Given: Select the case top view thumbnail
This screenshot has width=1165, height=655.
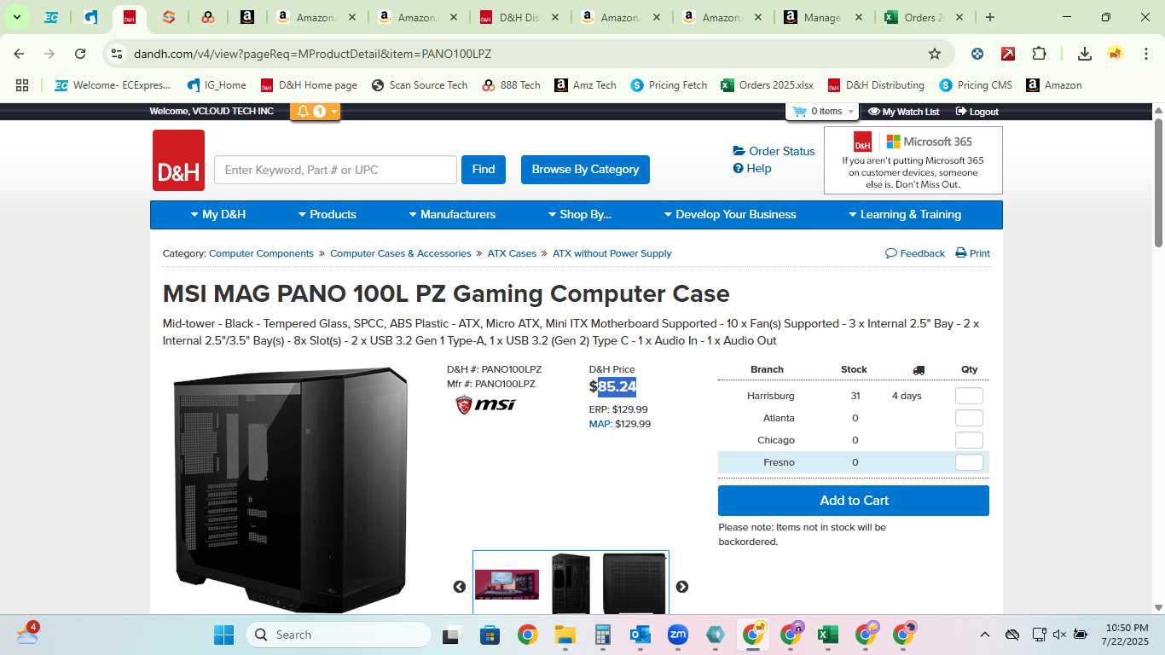Looking at the screenshot, I should [635, 583].
